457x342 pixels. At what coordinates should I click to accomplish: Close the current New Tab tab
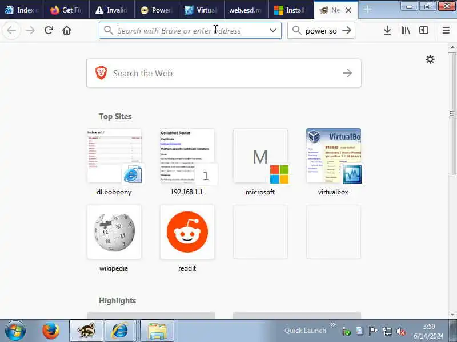coord(348,10)
